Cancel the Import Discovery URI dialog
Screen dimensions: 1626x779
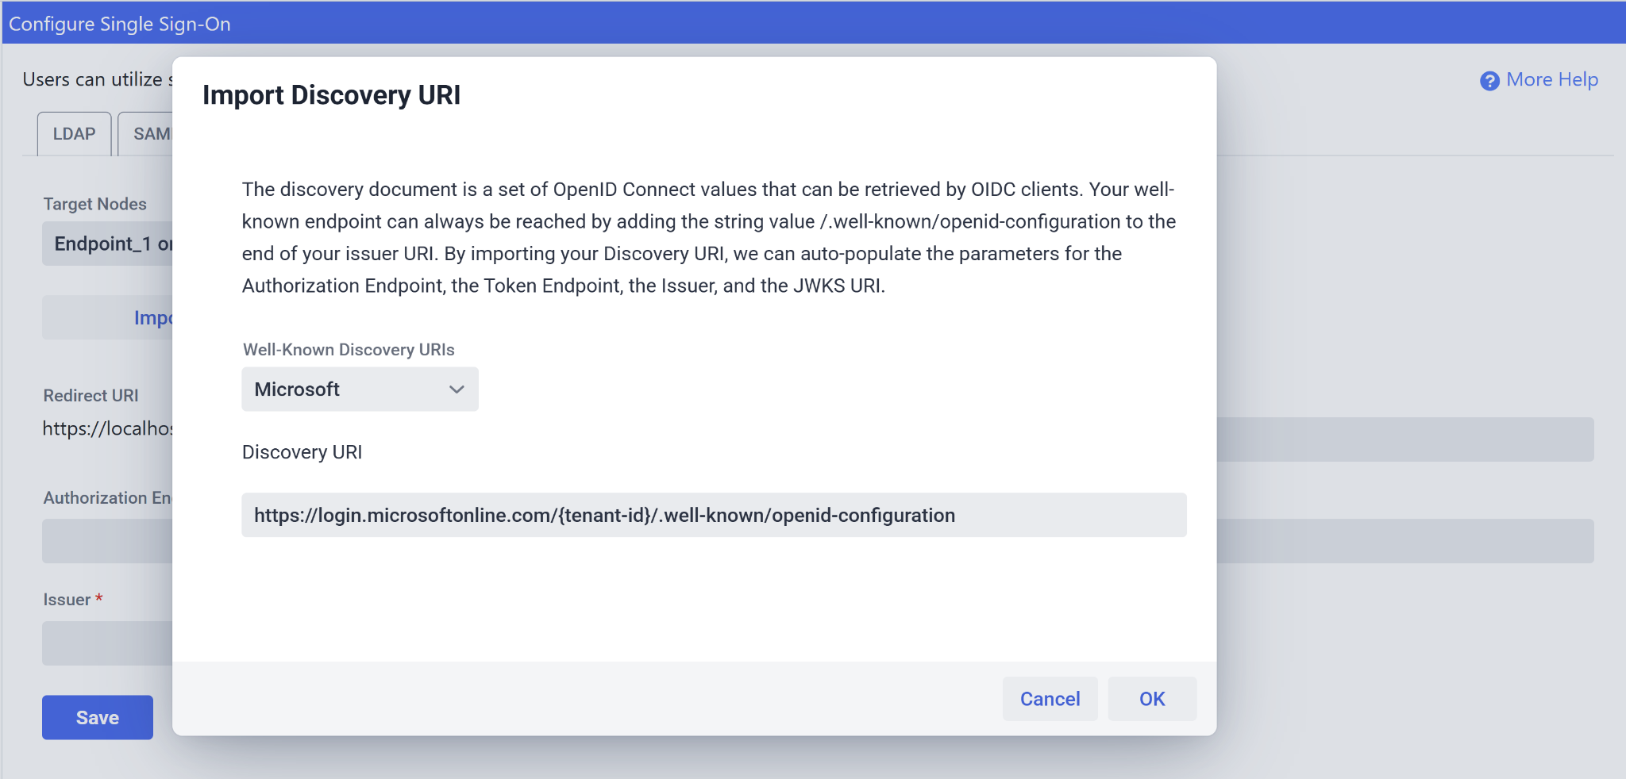(x=1050, y=699)
